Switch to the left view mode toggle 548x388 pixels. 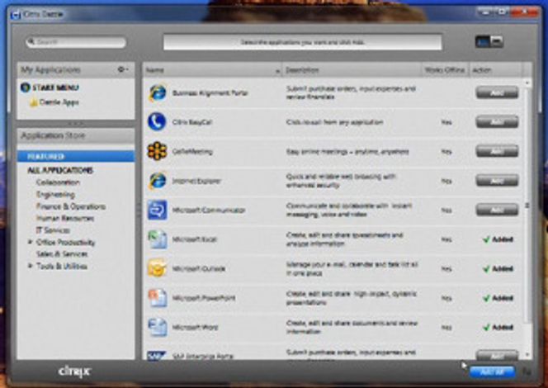pos(482,41)
